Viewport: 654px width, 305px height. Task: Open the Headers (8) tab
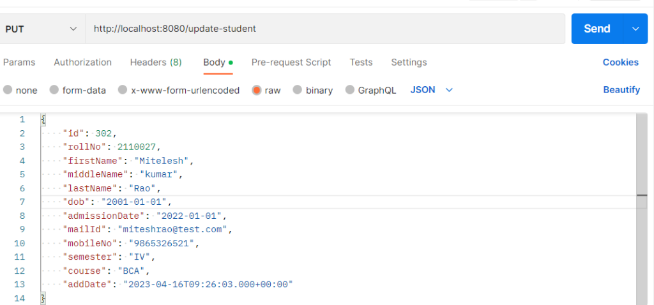click(x=156, y=63)
